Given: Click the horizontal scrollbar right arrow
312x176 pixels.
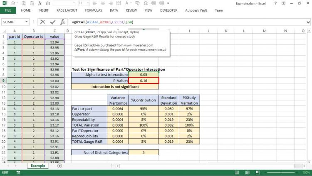Looking at the screenshot, I should [x=304, y=166].
